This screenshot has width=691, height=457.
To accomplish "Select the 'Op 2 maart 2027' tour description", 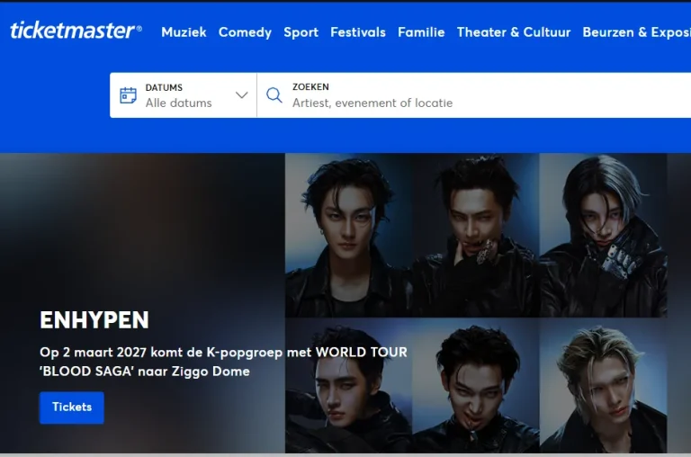I will click(223, 362).
